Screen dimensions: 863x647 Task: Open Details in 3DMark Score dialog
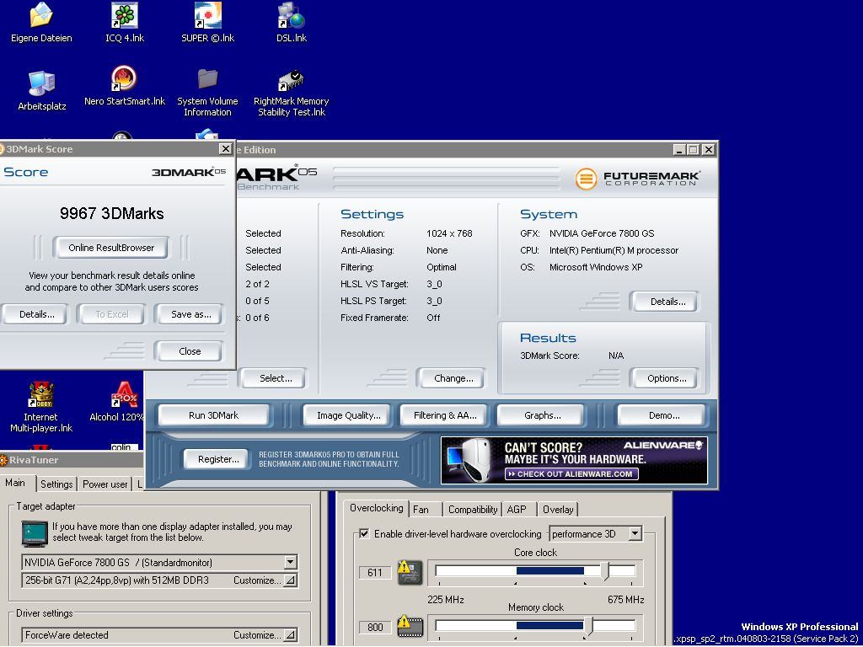(x=36, y=314)
